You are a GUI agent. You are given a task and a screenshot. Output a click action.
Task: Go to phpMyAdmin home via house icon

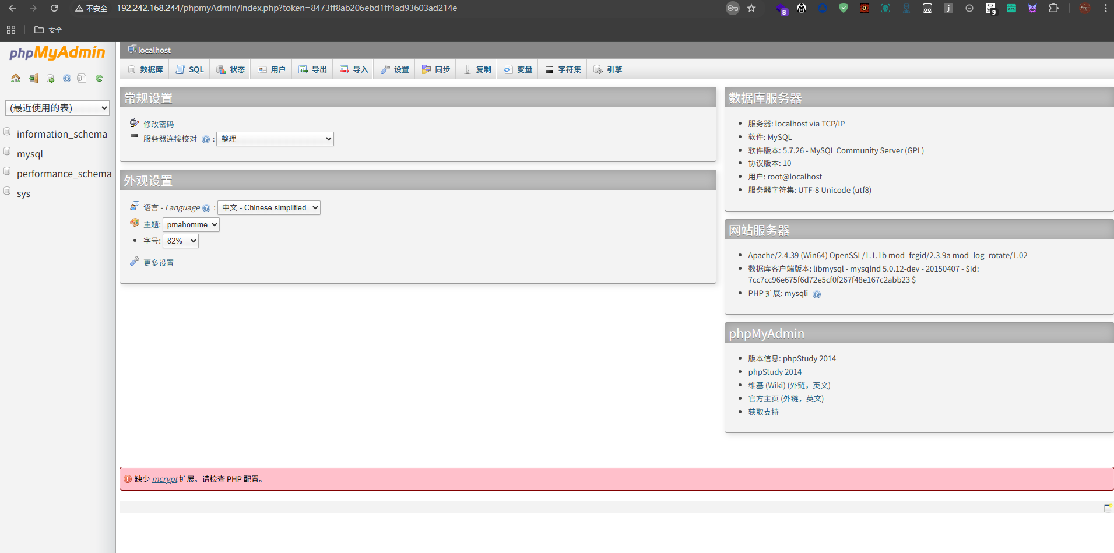(x=16, y=78)
